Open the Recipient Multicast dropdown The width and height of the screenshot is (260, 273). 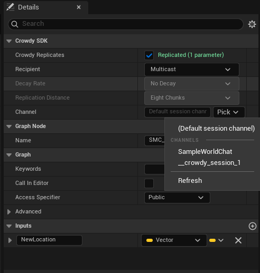point(192,70)
